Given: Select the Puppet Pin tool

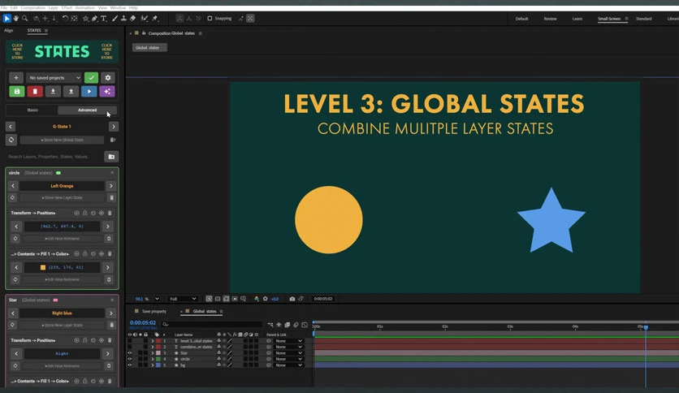Looking at the screenshot, I should point(155,18).
